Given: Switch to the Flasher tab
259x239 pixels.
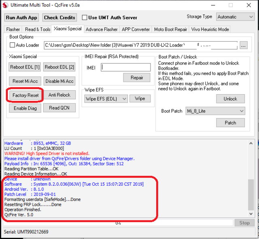Looking at the screenshot, I should tap(13, 30).
